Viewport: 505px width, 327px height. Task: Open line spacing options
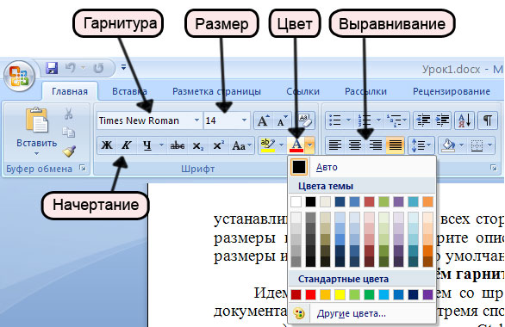[421, 145]
